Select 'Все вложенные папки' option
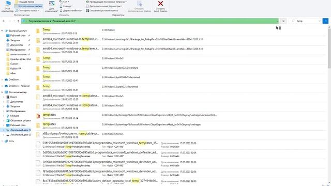 (28, 6)
